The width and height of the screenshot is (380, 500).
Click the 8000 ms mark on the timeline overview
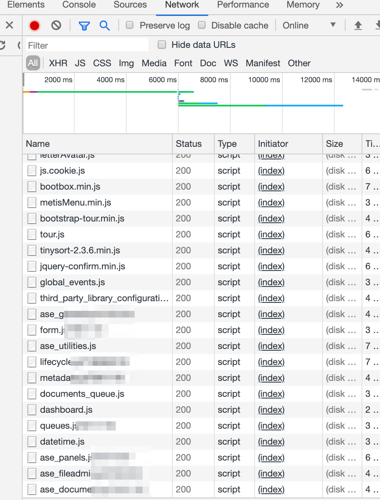pyautogui.click(x=214, y=80)
